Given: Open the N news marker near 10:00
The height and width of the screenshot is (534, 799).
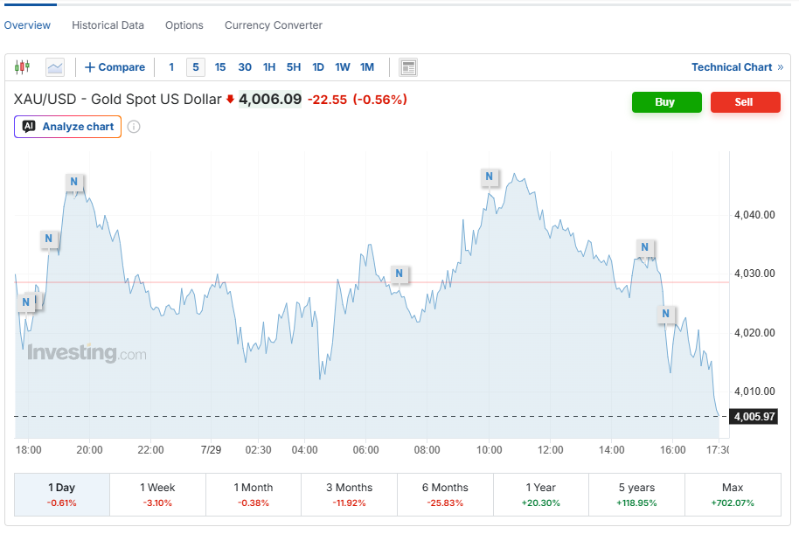Looking at the screenshot, I should click(x=490, y=177).
